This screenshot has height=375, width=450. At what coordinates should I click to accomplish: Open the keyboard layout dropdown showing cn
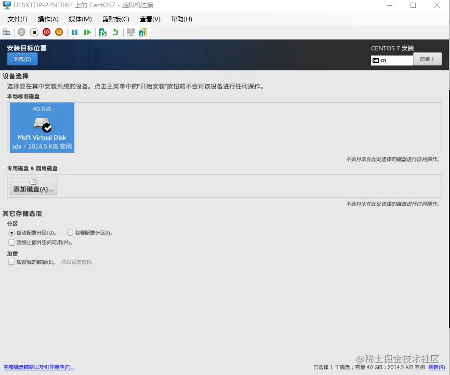[x=391, y=59]
